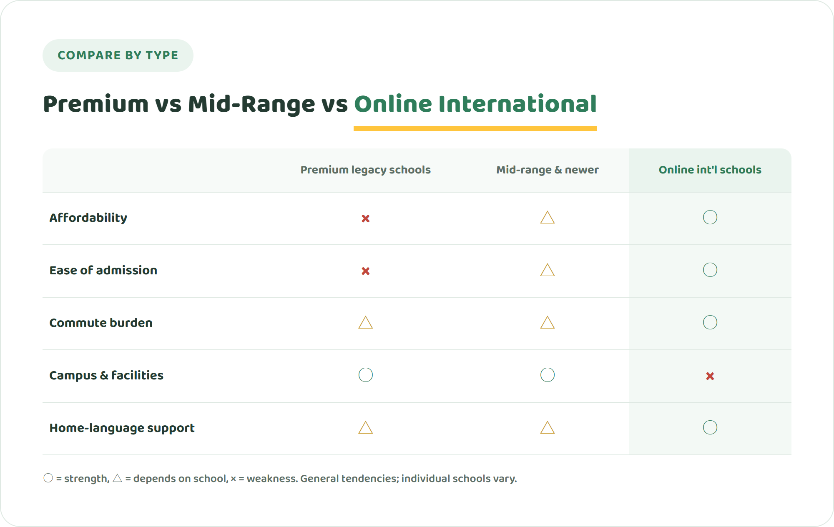Click the circle for Affordability under Online int'l schools
Viewport: 834px width, 527px height.
[x=710, y=217]
